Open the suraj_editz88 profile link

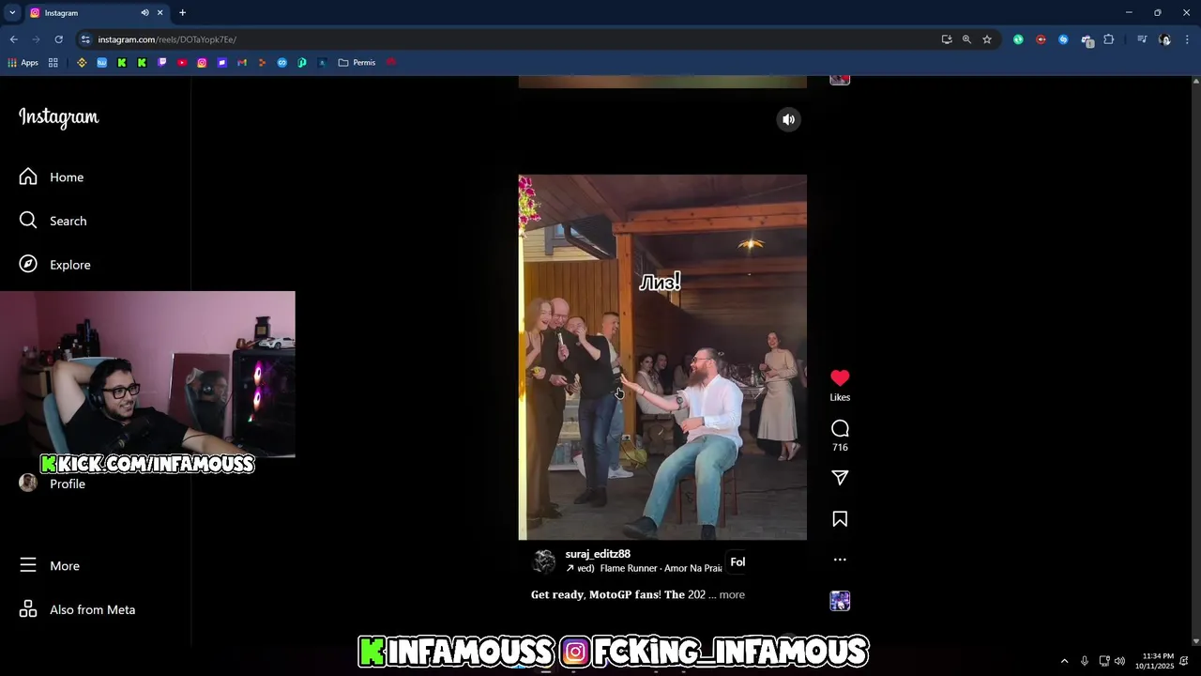point(598,554)
